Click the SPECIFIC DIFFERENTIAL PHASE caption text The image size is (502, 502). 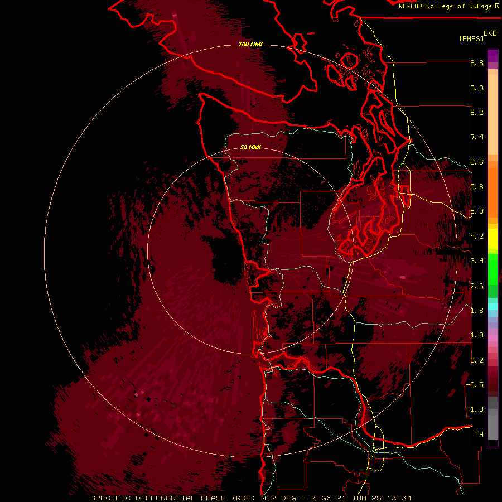(x=160, y=498)
